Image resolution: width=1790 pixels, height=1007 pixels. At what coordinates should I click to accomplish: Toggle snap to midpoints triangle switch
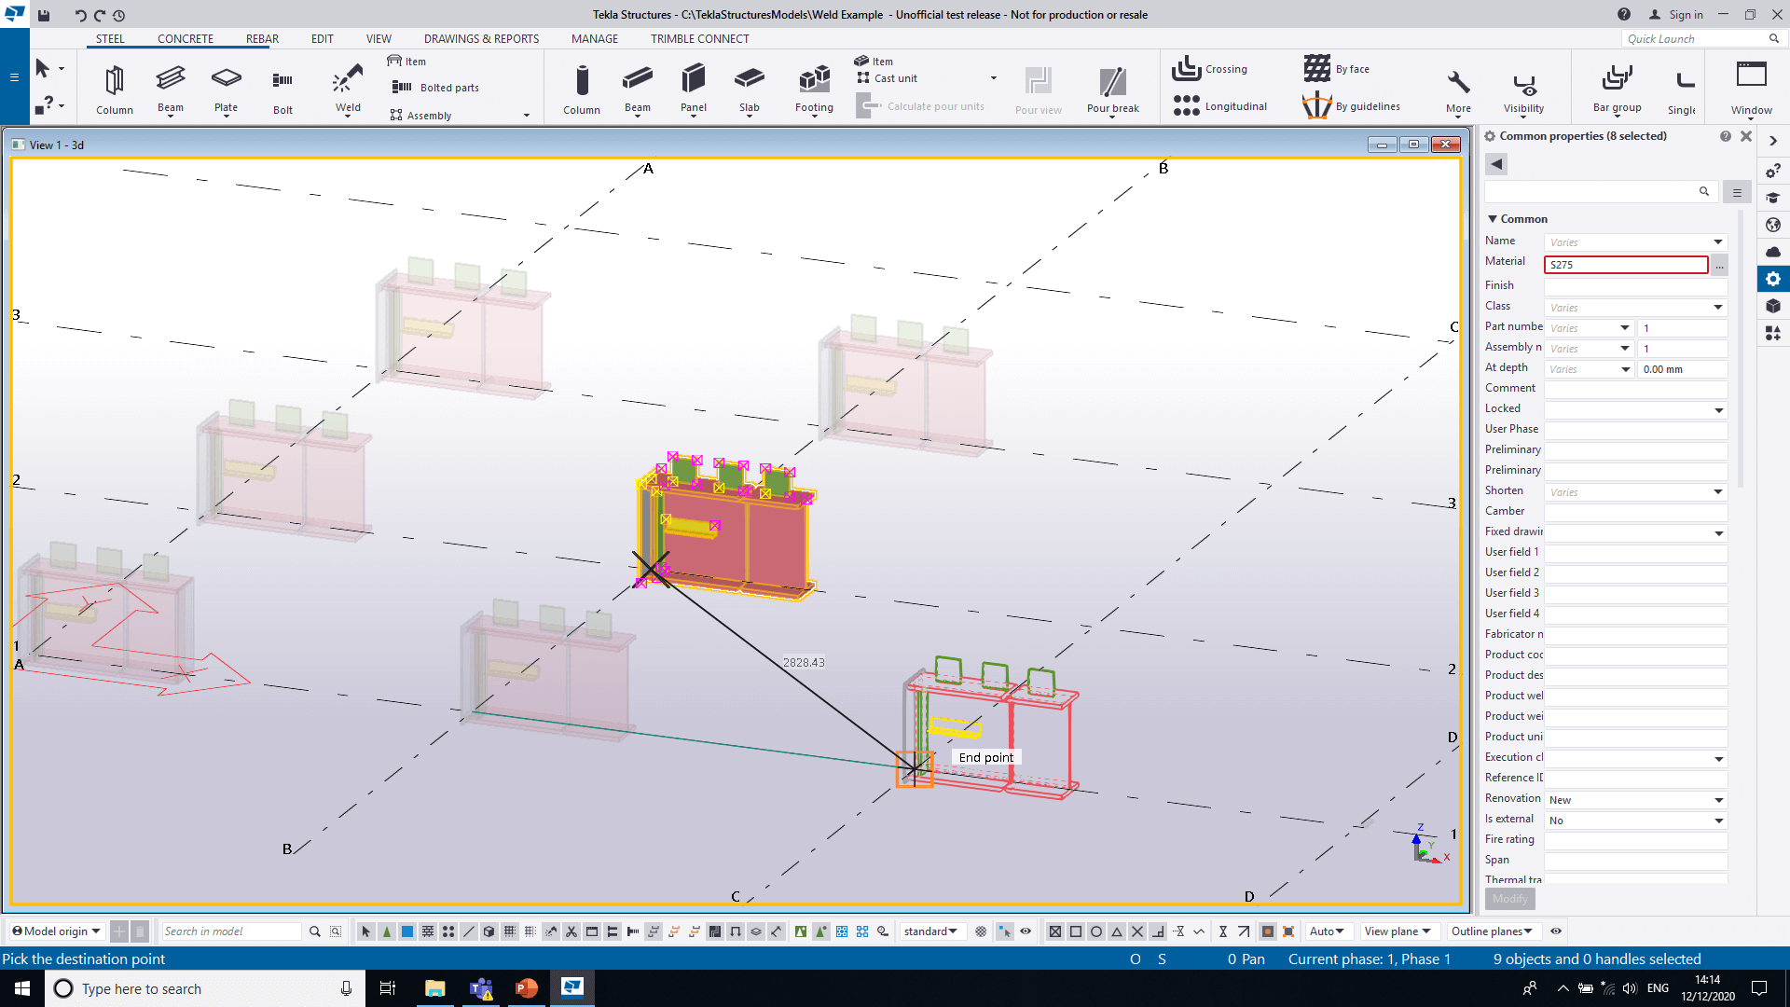coord(1116,931)
